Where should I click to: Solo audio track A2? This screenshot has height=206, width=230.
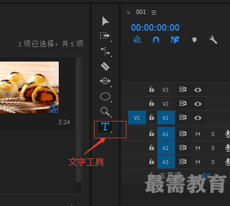click(x=213, y=148)
